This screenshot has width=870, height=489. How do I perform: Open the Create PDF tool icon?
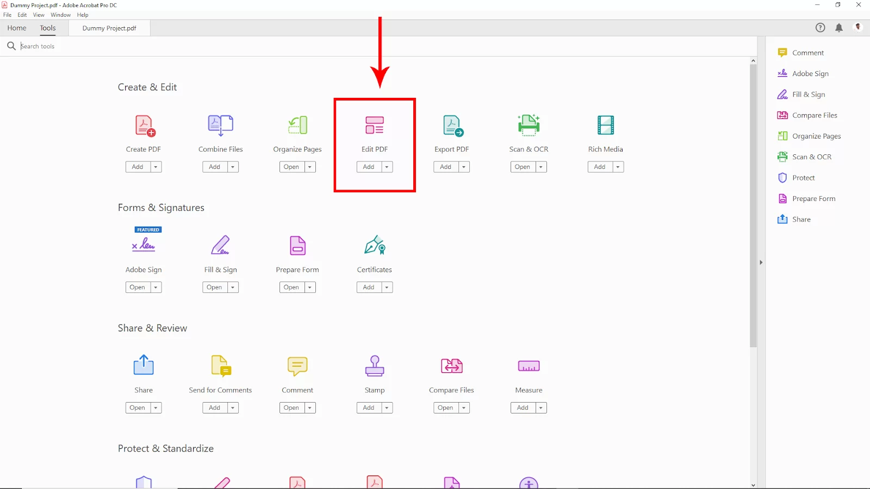[145, 126]
